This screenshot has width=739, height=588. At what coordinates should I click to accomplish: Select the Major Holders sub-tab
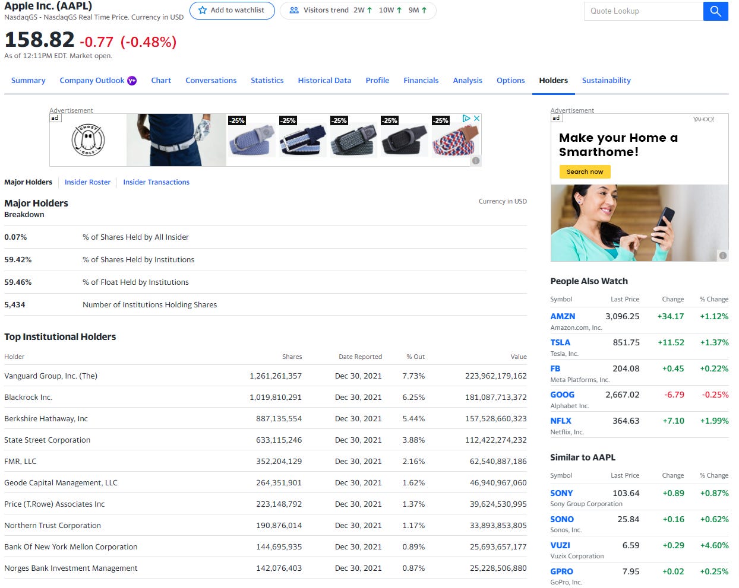(x=28, y=182)
